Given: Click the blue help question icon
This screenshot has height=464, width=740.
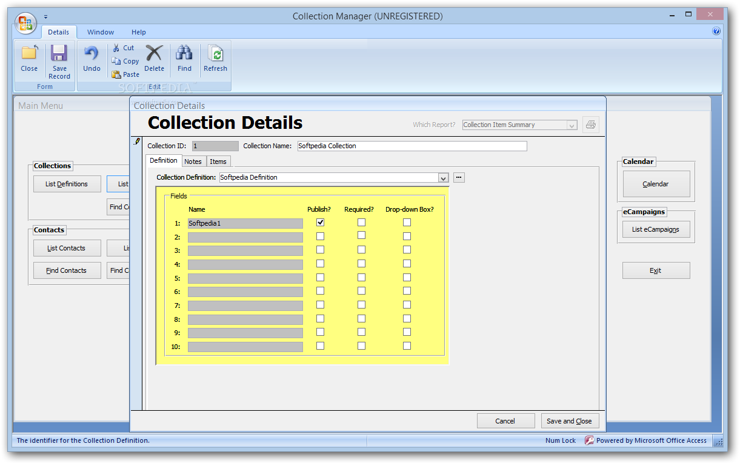Looking at the screenshot, I should [x=716, y=31].
